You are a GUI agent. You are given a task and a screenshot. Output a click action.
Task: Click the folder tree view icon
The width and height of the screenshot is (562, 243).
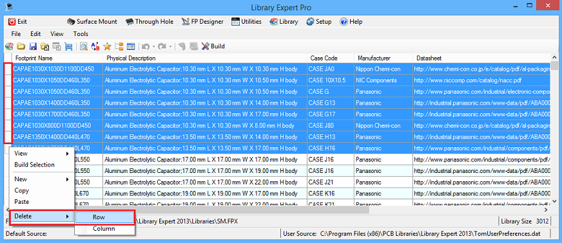click(x=119, y=46)
